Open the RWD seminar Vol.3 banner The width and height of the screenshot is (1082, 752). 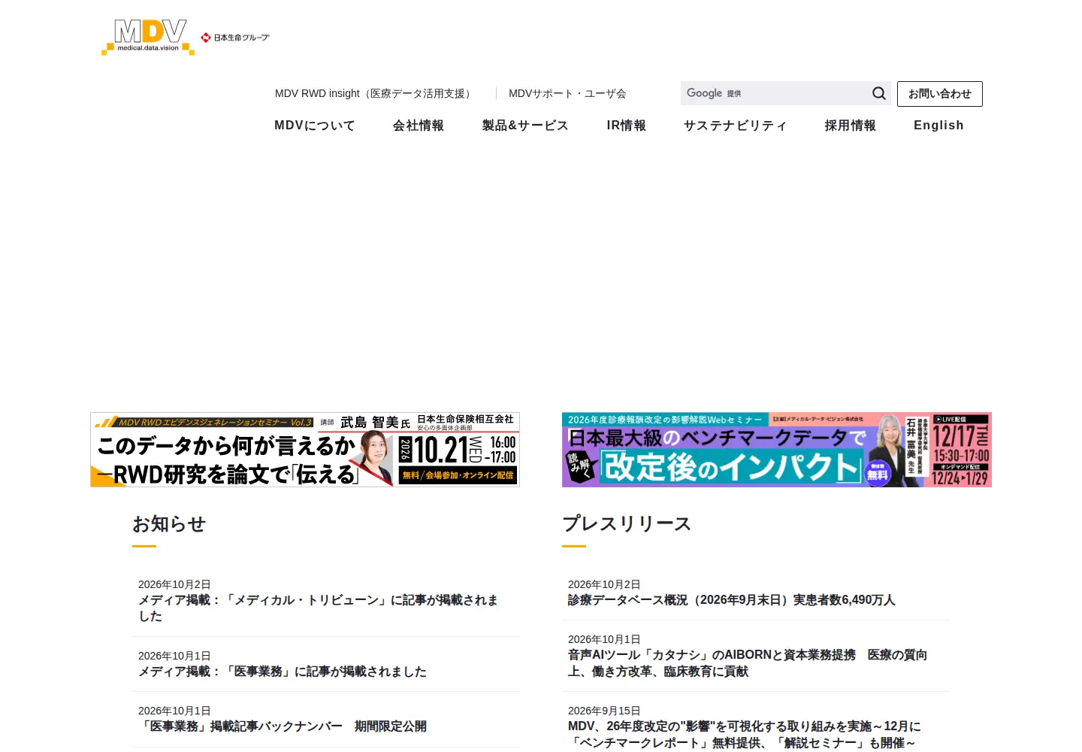click(305, 450)
